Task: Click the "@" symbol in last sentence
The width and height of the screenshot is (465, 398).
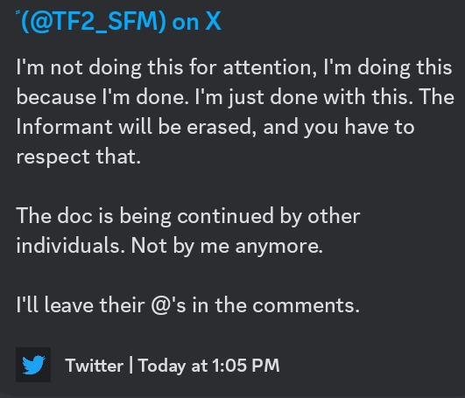Action: click(x=160, y=305)
